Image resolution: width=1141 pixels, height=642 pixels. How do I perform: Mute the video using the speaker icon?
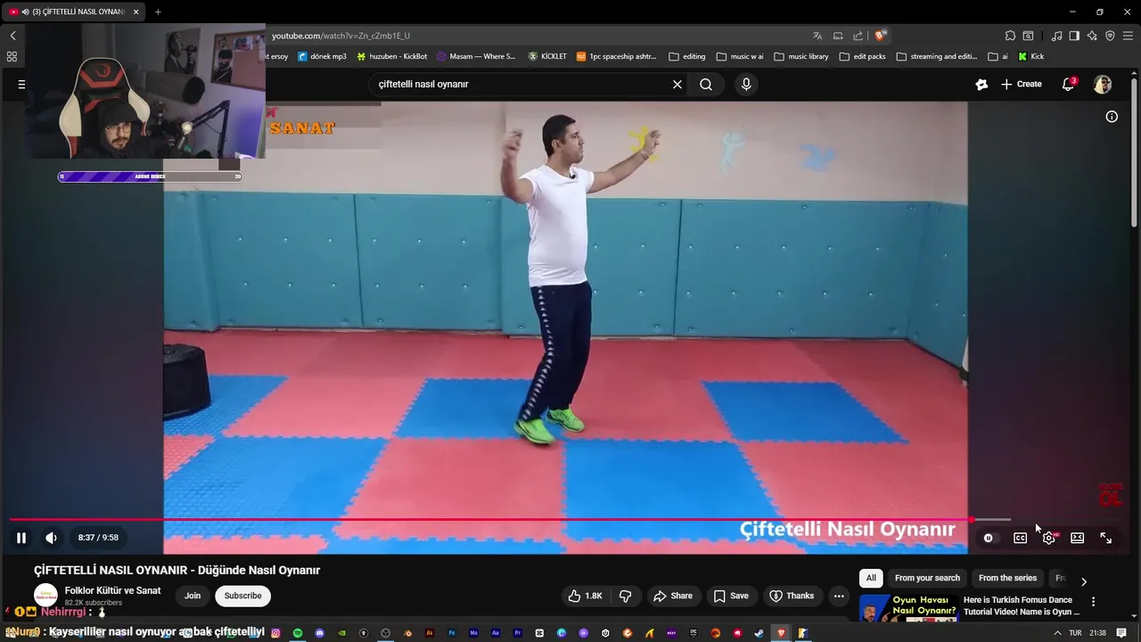tap(51, 538)
